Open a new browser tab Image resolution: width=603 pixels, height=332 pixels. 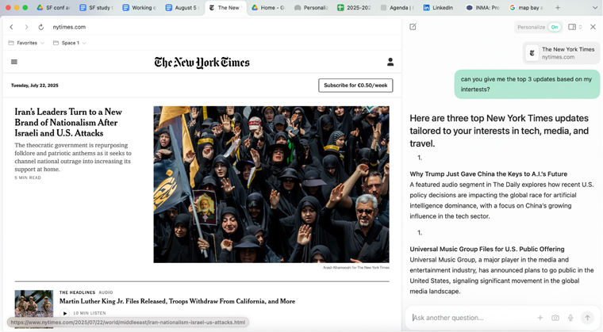558,8
